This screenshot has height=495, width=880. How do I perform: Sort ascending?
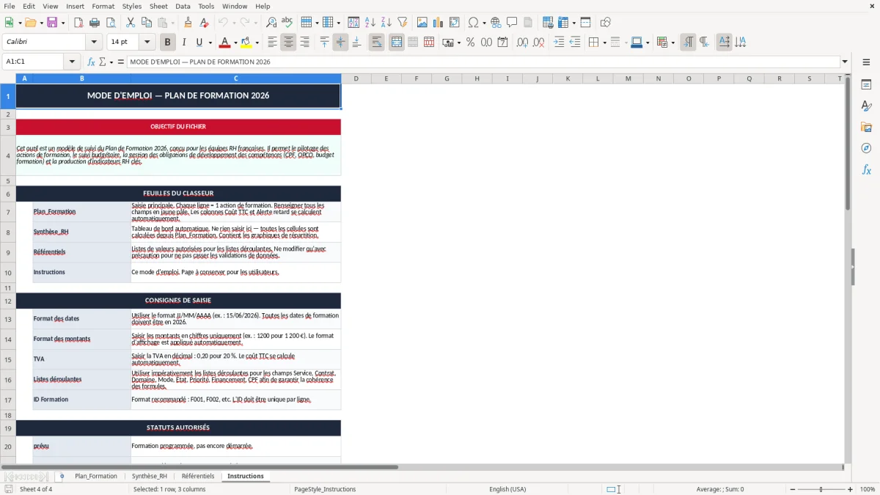[x=370, y=23]
